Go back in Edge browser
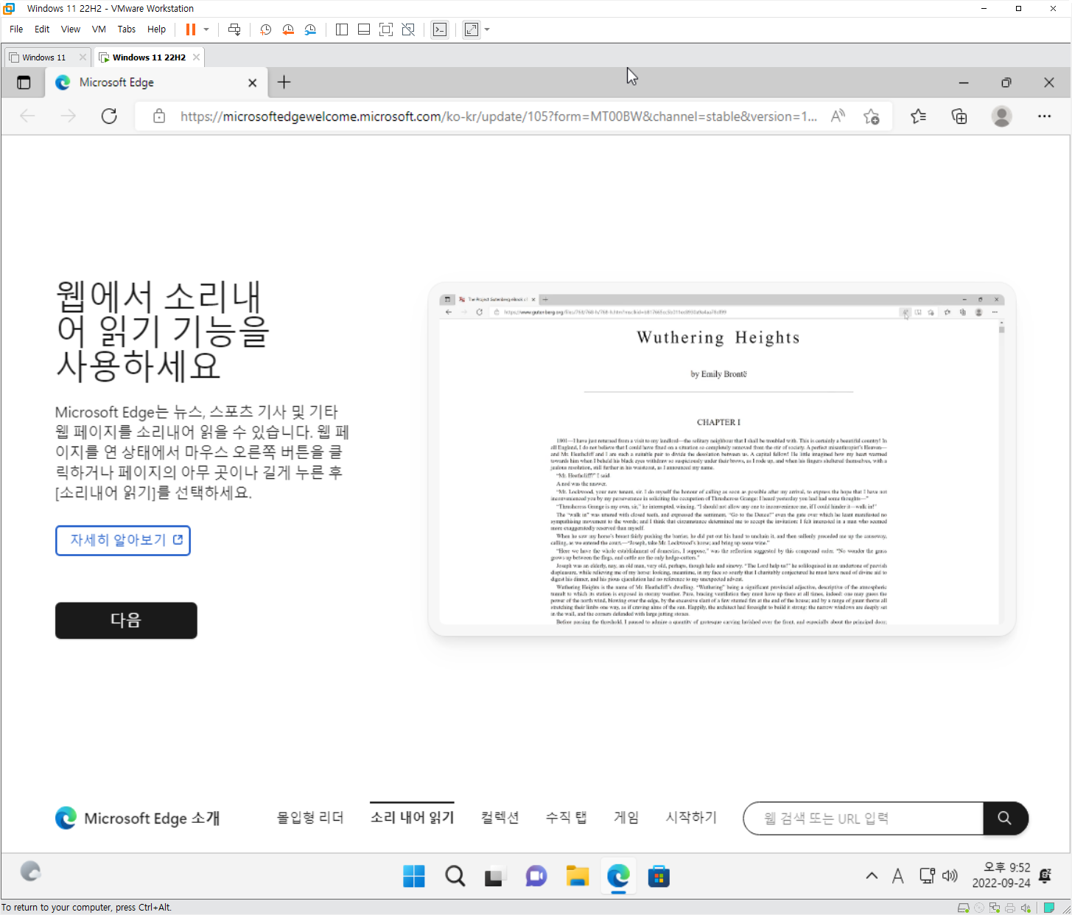This screenshot has height=915, width=1072. click(28, 116)
